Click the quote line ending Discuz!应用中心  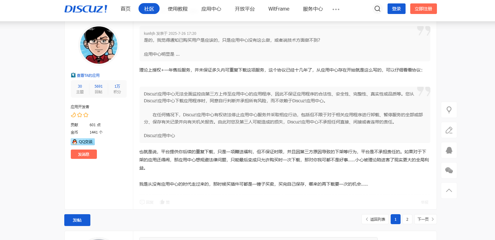click(x=159, y=136)
